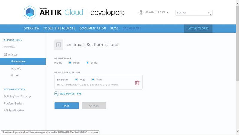Viewport: 239px width, 135px height.
Task: Toggle smartCar device Write checkbox
Action: point(93,80)
